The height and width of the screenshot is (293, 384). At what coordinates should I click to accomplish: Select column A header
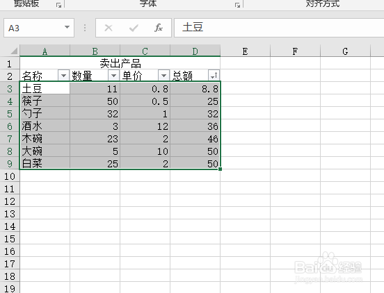click(x=45, y=51)
